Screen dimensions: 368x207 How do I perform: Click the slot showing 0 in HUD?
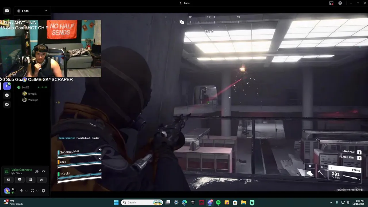coord(310,171)
